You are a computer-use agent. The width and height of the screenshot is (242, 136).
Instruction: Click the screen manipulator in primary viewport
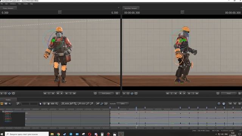click(14, 93)
